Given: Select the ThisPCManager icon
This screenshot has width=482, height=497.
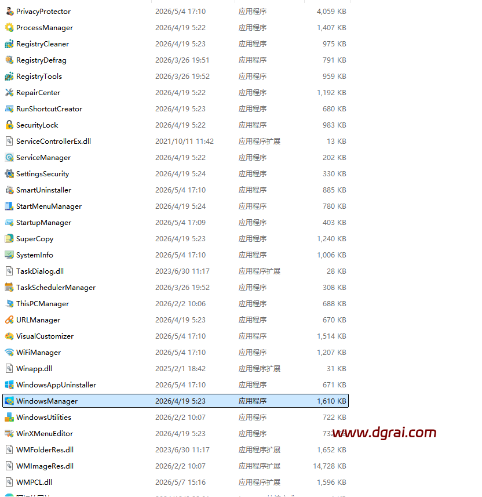Looking at the screenshot, I should pos(9,304).
